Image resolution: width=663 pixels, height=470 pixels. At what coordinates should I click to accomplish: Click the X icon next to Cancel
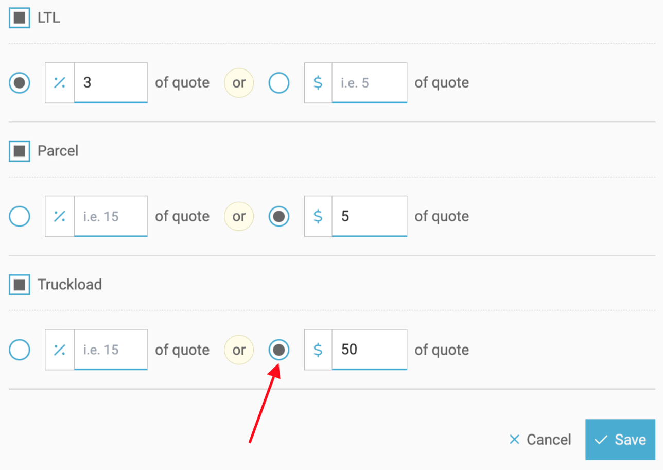513,440
